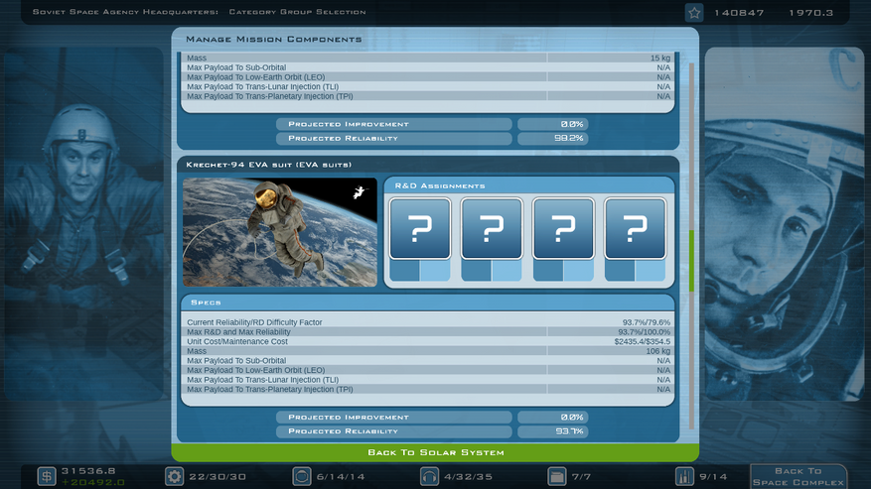Image resolution: width=871 pixels, height=489 pixels.
Task: Click the small EVA astronaut silhouette icon
Action: (x=358, y=194)
